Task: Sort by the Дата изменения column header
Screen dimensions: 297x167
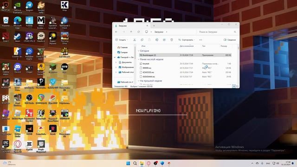Action: tap(187, 46)
